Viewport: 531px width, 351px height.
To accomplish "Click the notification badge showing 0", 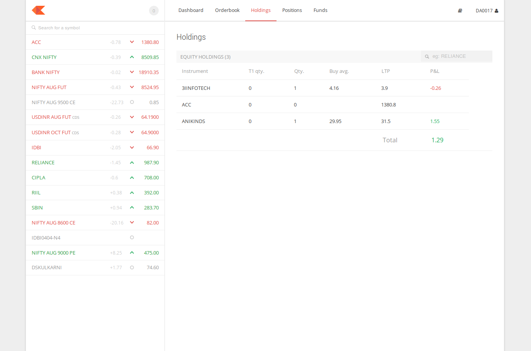I will click(154, 10).
